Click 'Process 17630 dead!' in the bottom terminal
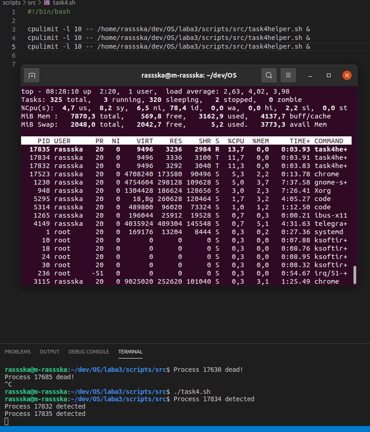Screen dimensions: 370x432 (x=208, y=370)
